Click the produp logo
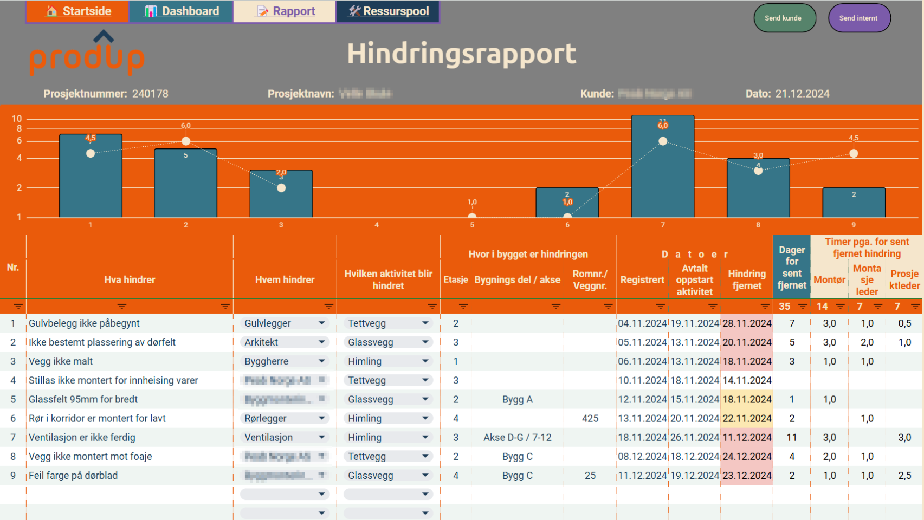924x520 pixels. coord(87,53)
